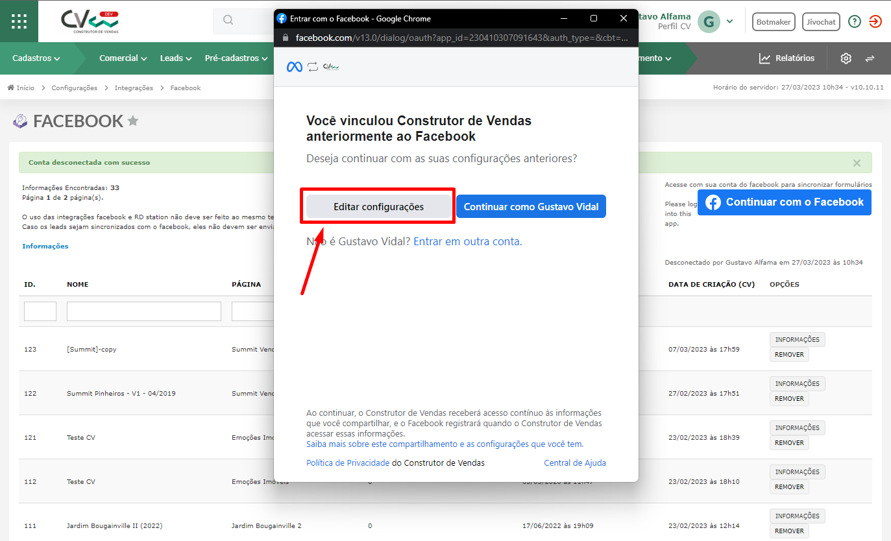The width and height of the screenshot is (891, 541).
Task: Open the settings gear icon
Action: tap(846, 58)
